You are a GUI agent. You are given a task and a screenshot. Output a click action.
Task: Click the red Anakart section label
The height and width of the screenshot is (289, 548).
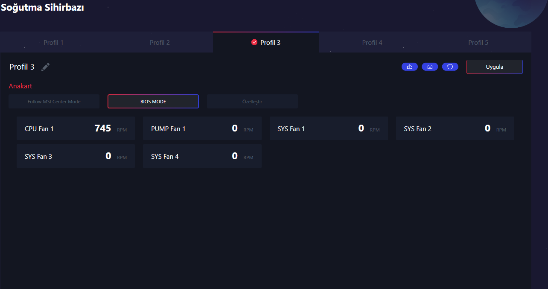[20, 86]
